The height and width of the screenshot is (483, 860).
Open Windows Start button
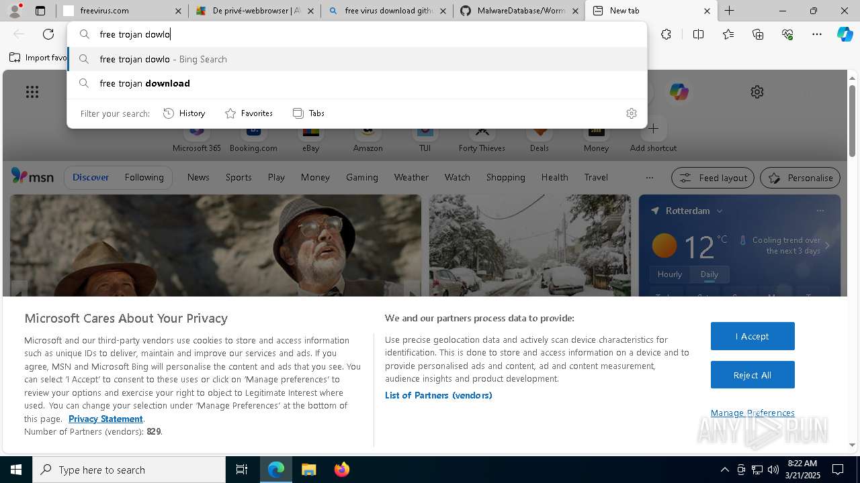coord(16,470)
